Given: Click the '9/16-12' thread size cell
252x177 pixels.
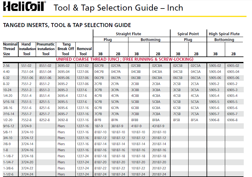Looking at the screenshot, I should pos(9,126).
